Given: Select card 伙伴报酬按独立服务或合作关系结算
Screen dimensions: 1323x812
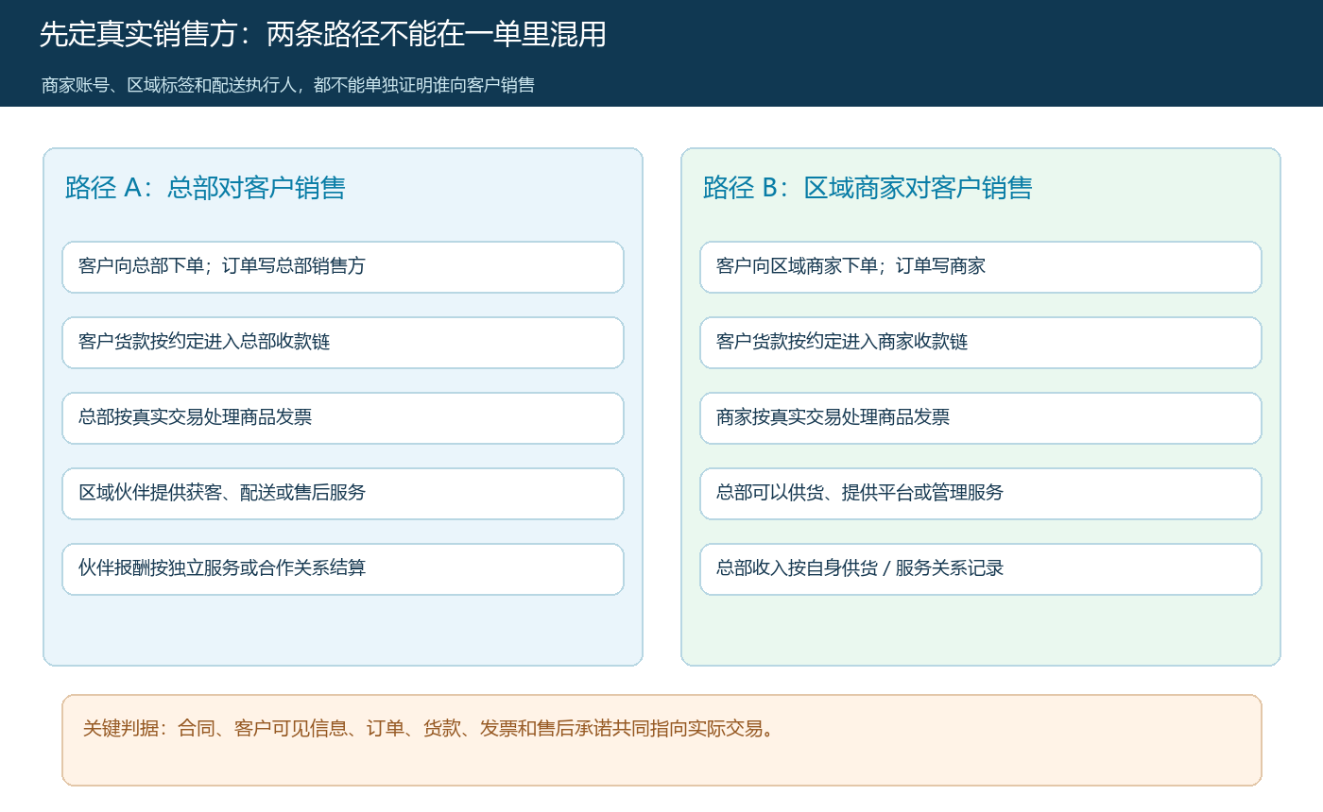Looking at the screenshot, I should [x=343, y=569].
